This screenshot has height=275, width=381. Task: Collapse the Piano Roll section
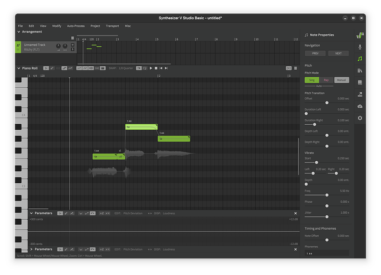(19, 68)
